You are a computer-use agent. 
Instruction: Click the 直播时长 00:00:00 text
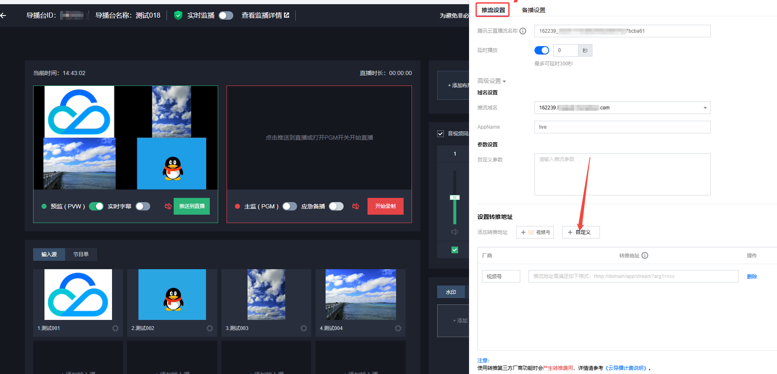tap(386, 73)
